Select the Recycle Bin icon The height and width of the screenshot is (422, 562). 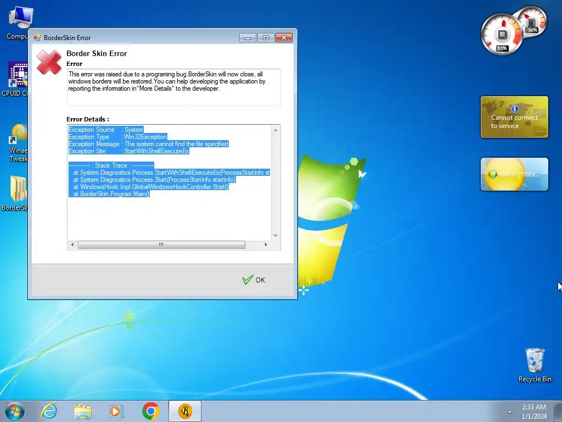[535, 365]
